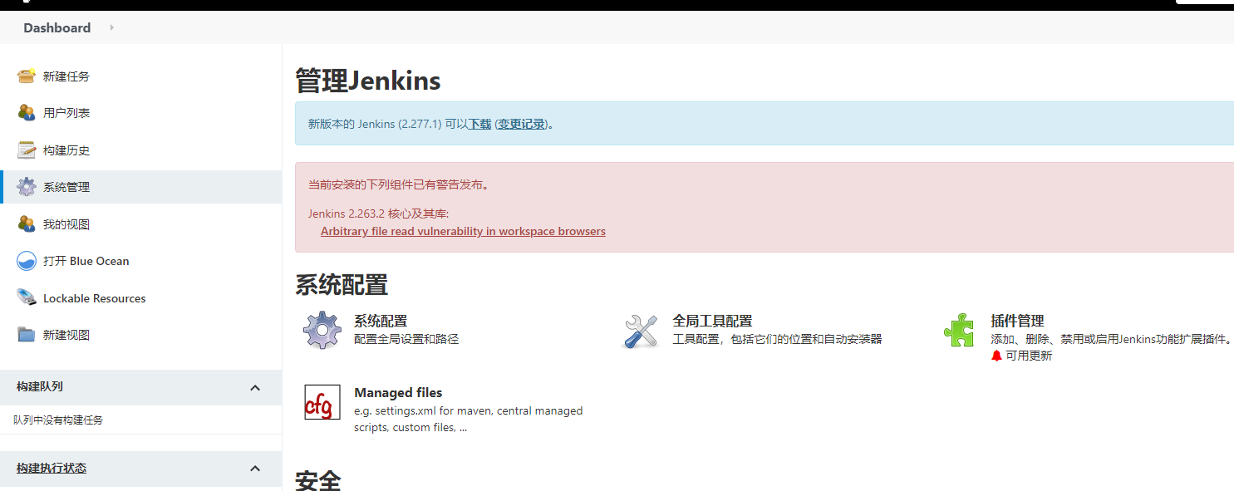
Task: Click the Jenkins 2.263.2 核心及其库 text
Action: coord(378,214)
